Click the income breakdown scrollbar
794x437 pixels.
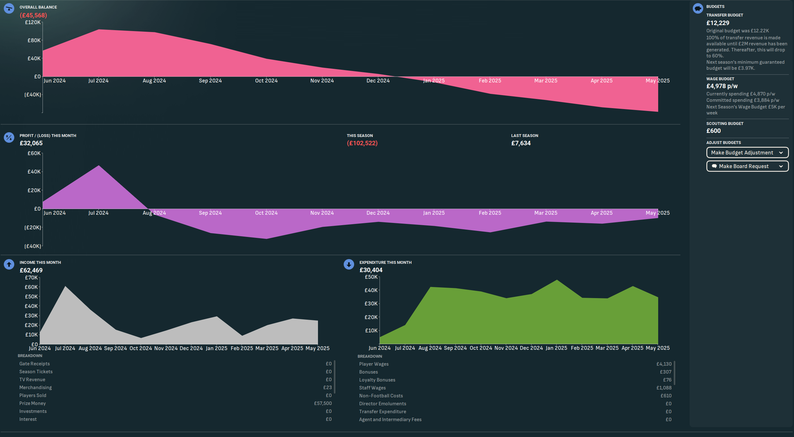pyautogui.click(x=334, y=376)
